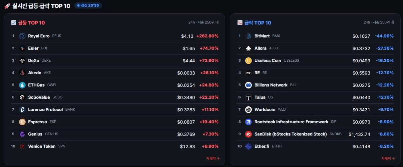Click the 급락 TOP 10 heading

(258, 23)
